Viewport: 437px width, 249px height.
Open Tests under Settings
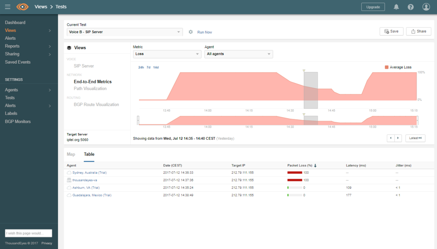(10, 98)
